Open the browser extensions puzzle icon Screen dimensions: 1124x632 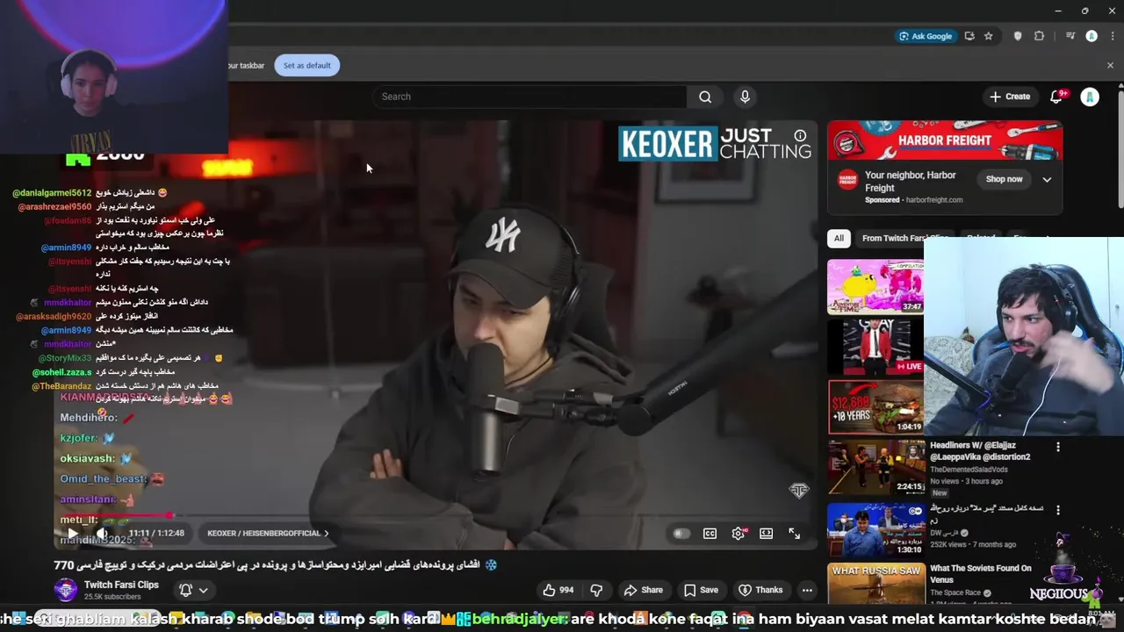point(1040,36)
